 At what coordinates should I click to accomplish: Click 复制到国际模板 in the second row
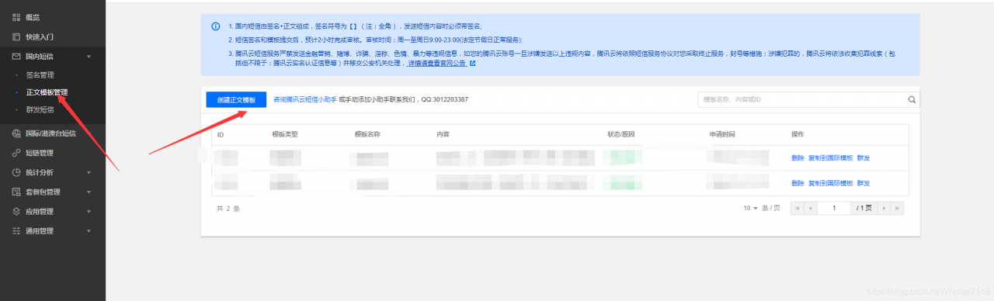tap(830, 183)
